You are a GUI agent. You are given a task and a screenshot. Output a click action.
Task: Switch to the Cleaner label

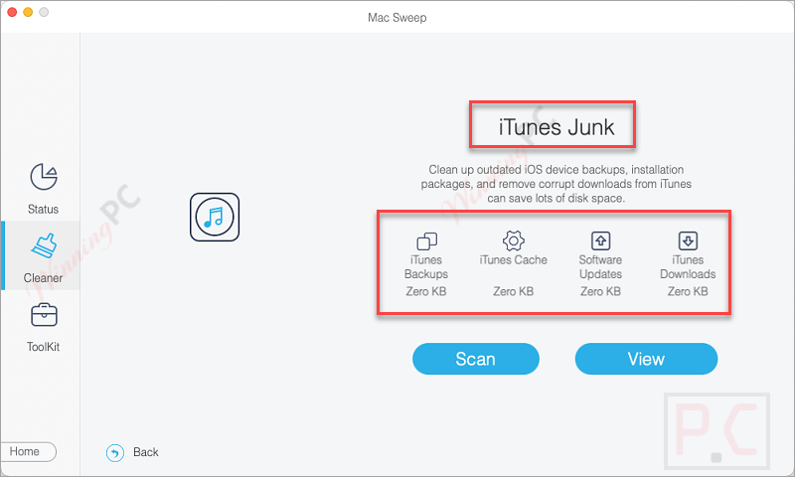click(x=43, y=278)
